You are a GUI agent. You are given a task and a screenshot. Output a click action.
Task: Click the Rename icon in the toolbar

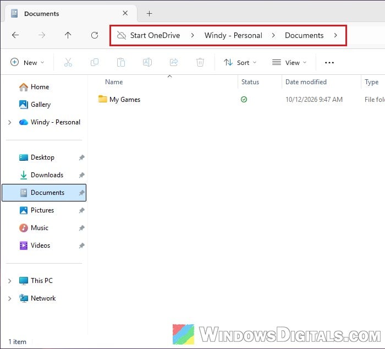[147, 62]
